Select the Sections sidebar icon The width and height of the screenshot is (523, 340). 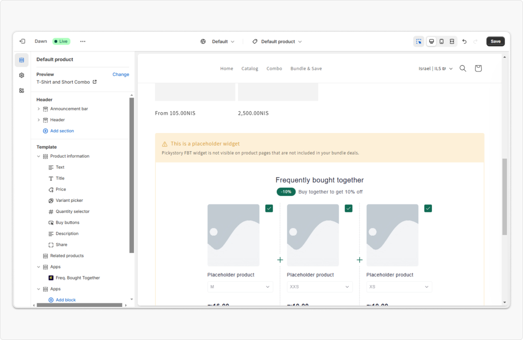[x=22, y=60]
